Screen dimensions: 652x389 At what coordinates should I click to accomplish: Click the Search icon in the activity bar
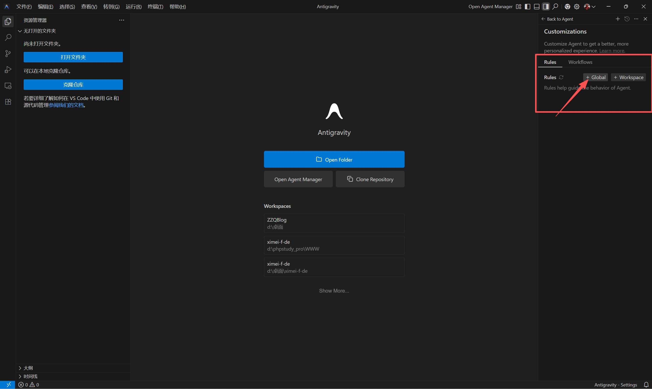[x=8, y=37]
